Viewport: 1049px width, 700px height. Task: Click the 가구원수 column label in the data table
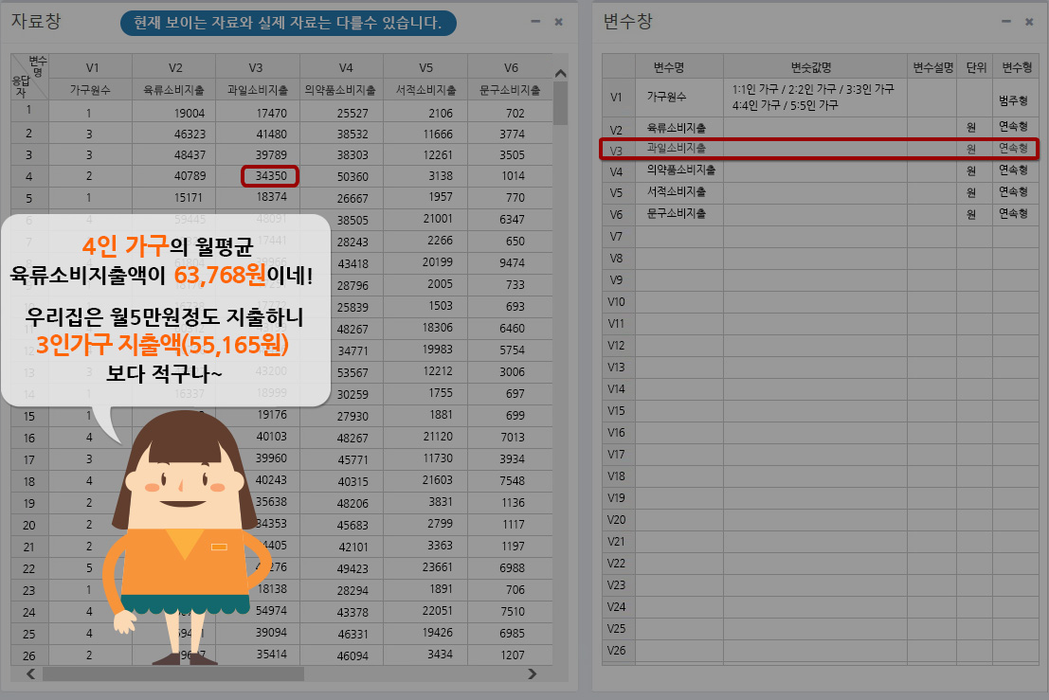point(90,90)
